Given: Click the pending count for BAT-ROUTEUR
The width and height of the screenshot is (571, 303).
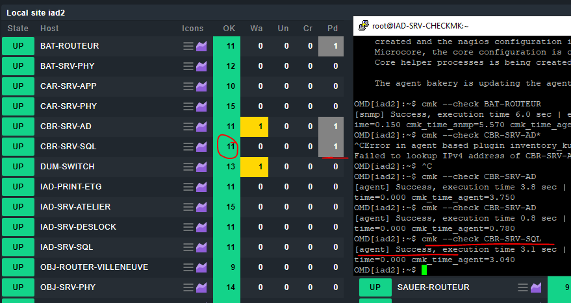Looking at the screenshot, I should (333, 47).
